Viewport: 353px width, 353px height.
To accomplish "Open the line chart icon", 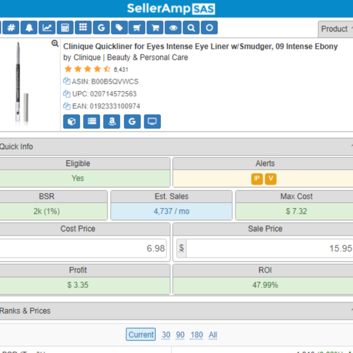I will tap(47, 28).
